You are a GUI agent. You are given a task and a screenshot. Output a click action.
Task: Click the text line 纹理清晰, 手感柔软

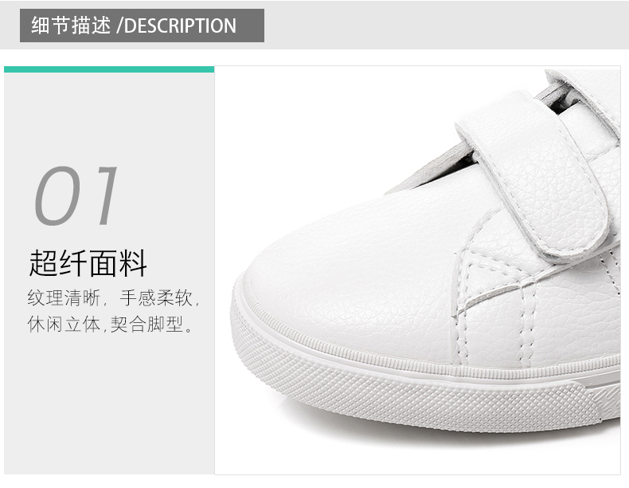[x=114, y=298]
